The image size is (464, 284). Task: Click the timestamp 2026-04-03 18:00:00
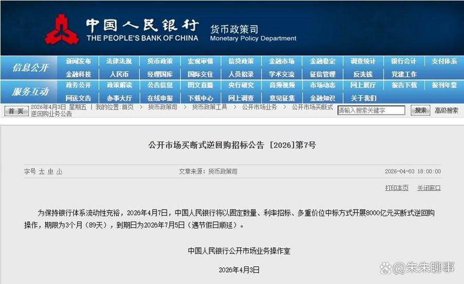point(413,172)
